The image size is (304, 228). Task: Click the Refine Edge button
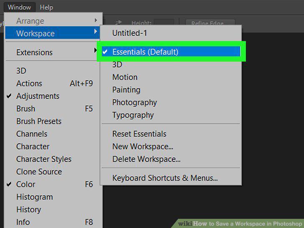pos(210,22)
